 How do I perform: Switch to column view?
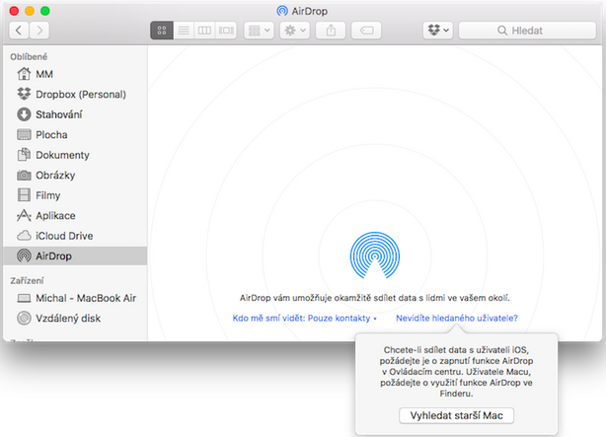coord(204,31)
